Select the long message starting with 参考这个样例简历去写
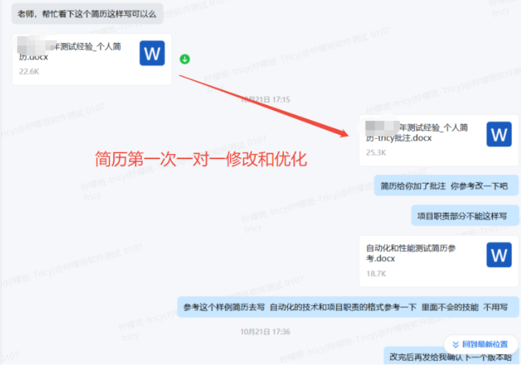This screenshot has width=521, height=365. point(347,307)
